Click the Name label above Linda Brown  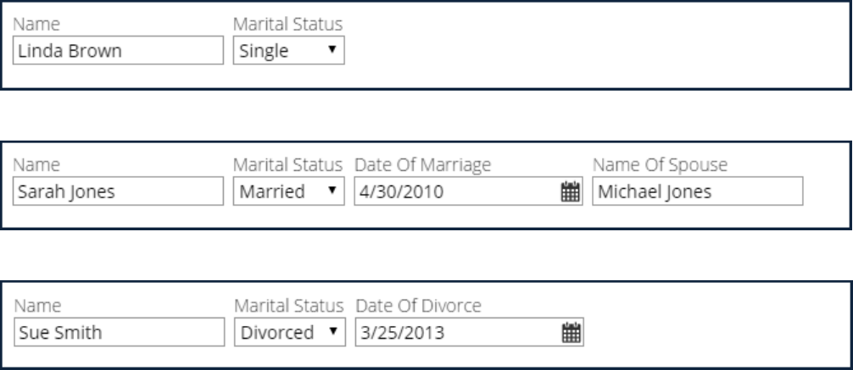pyautogui.click(x=32, y=25)
